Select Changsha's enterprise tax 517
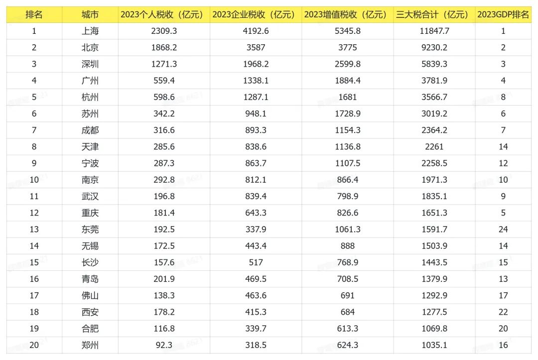538x360 pixels. click(256, 262)
